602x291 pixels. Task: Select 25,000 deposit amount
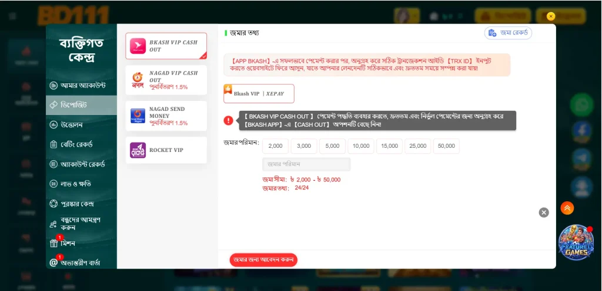pos(418,146)
